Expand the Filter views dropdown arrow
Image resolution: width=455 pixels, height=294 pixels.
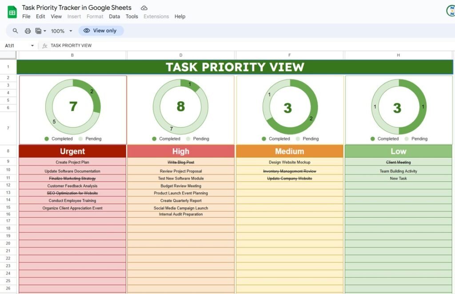[x=45, y=31]
